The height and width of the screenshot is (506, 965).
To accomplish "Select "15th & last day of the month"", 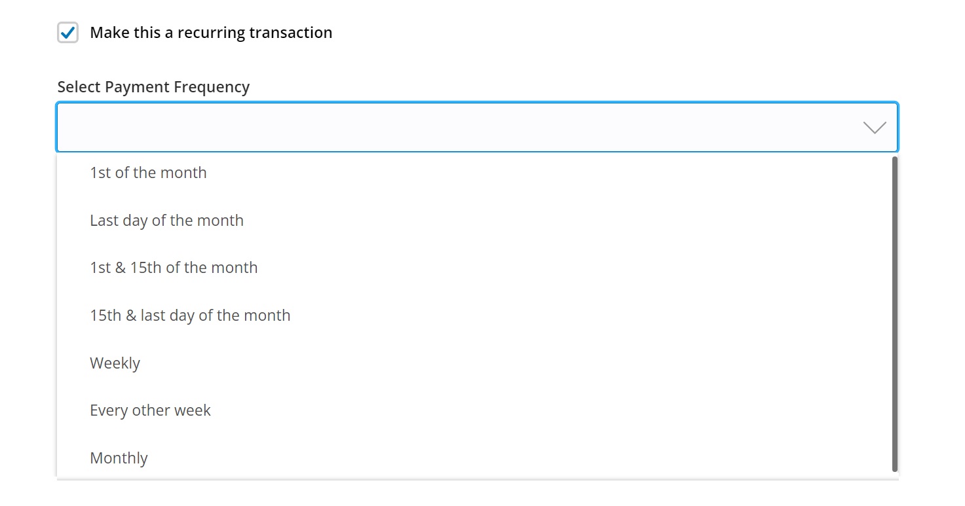I will (x=190, y=315).
